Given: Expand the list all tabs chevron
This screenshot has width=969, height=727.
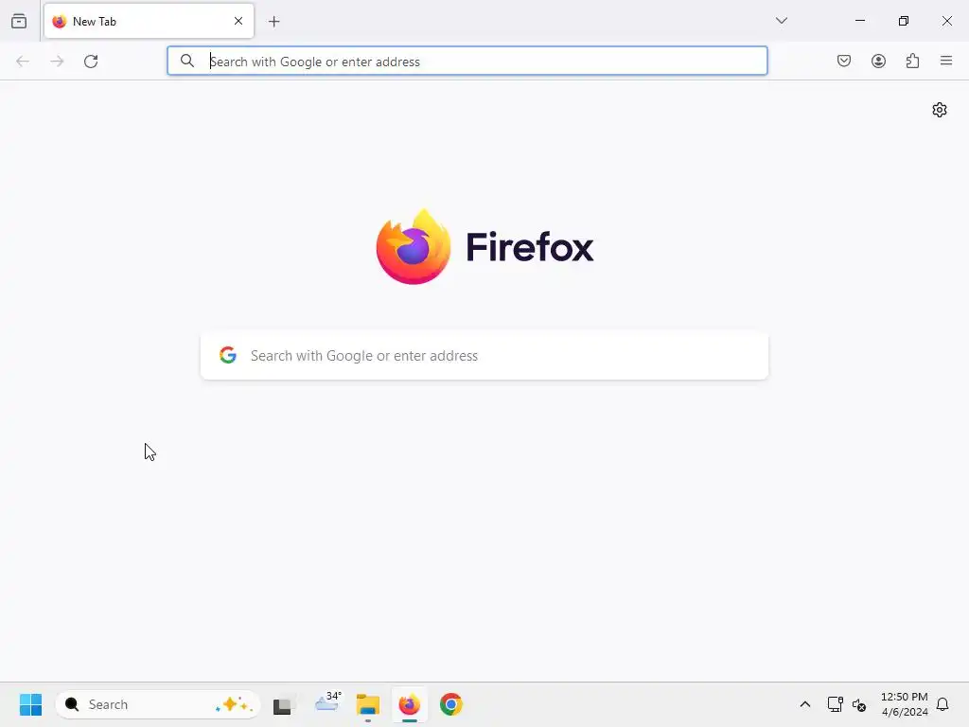Looking at the screenshot, I should point(782,21).
